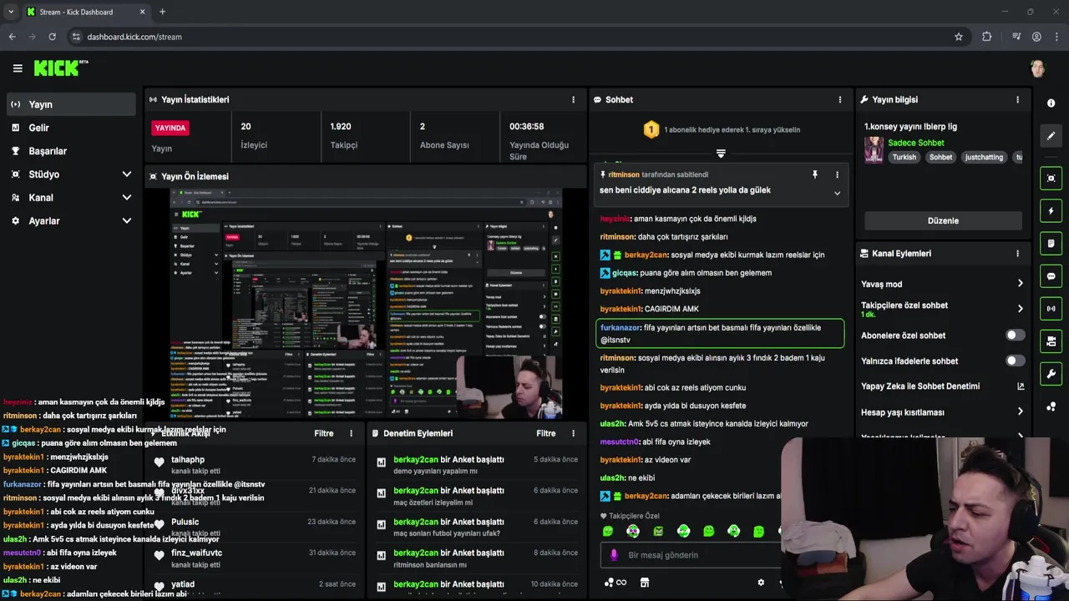Click the info icon in right sidebar
1069x601 pixels.
tap(1051, 103)
